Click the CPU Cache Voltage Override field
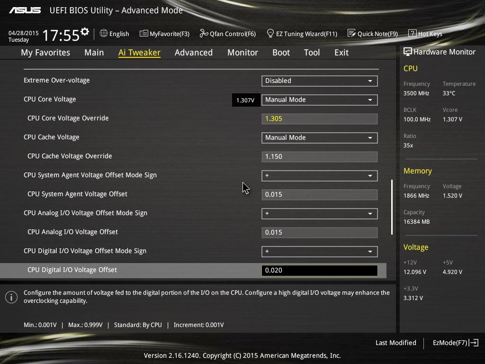 click(319, 156)
